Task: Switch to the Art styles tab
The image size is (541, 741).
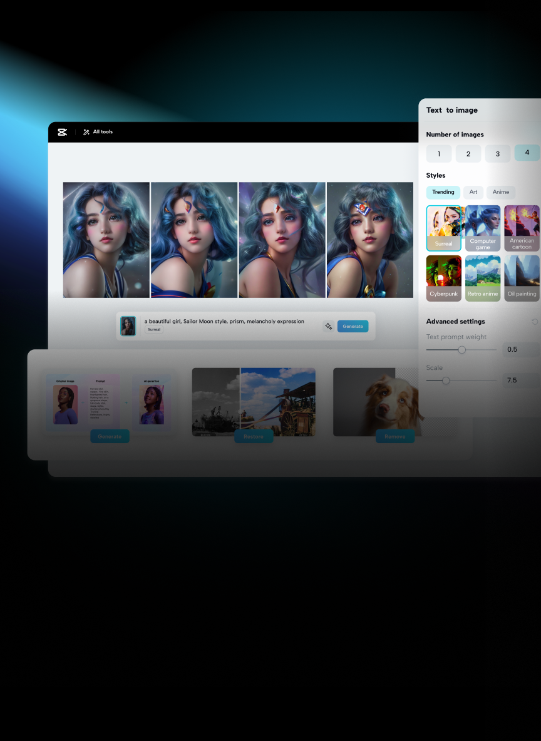Action: pyautogui.click(x=473, y=192)
